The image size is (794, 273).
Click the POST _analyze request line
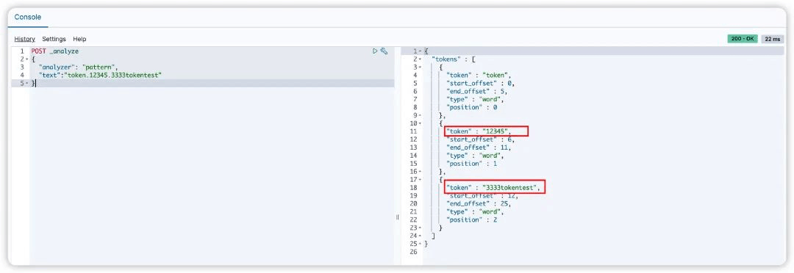[x=54, y=51]
